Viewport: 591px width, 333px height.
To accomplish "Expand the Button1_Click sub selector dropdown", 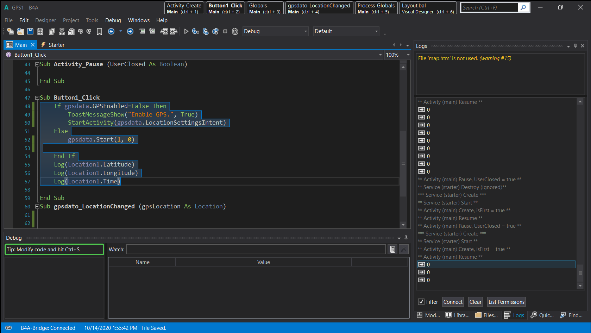I will pyautogui.click(x=380, y=55).
